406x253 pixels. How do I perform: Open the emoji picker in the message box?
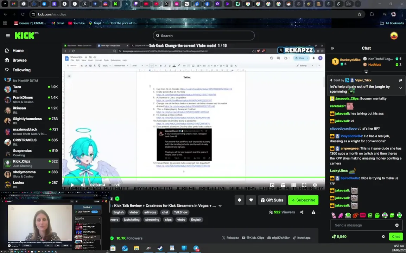(397, 225)
